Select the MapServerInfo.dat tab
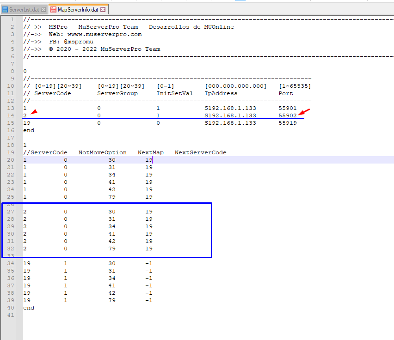The image size is (394, 340). pos(77,9)
